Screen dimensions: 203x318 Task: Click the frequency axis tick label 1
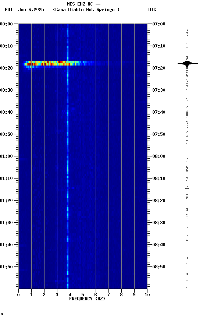(31, 295)
